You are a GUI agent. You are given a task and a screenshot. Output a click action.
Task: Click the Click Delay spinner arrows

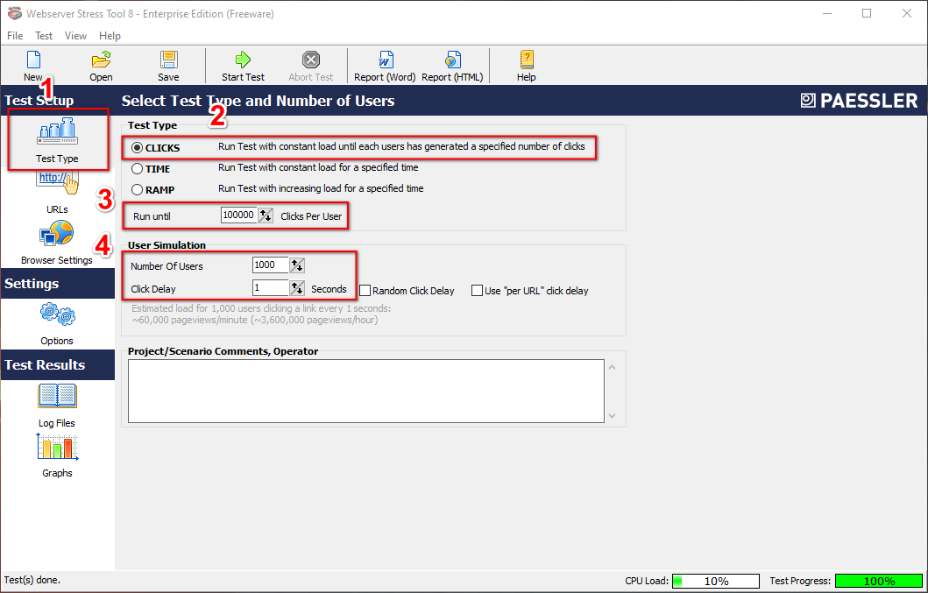click(x=297, y=288)
